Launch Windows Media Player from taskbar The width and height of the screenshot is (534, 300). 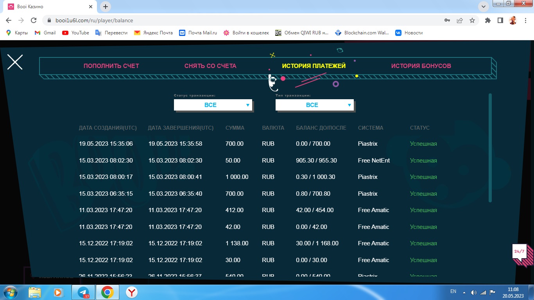coord(58,292)
